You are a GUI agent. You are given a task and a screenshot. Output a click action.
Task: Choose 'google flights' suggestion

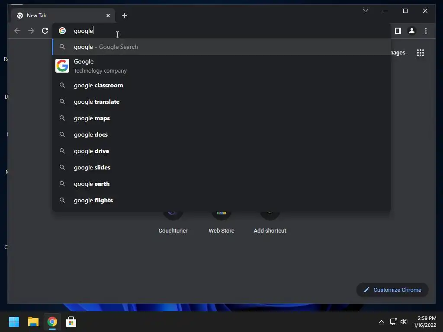[x=221, y=200]
